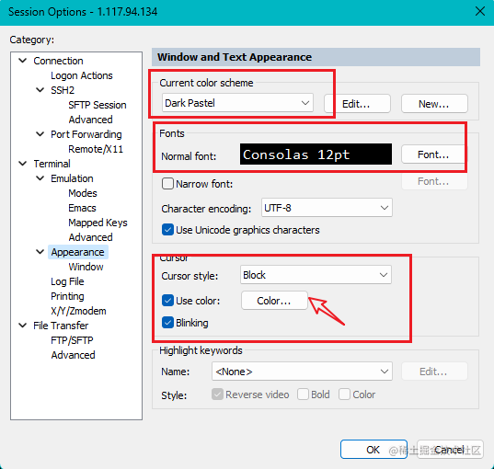Open X/Y/Zmodem category

[x=78, y=311]
